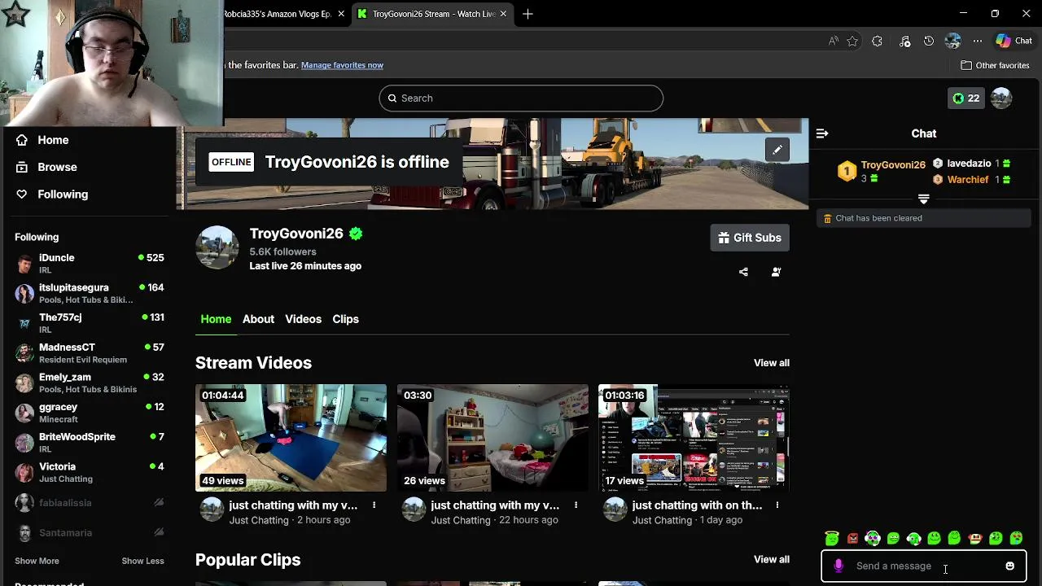The image size is (1042, 586).
Task: Open a new browser tab
Action: coord(528,14)
